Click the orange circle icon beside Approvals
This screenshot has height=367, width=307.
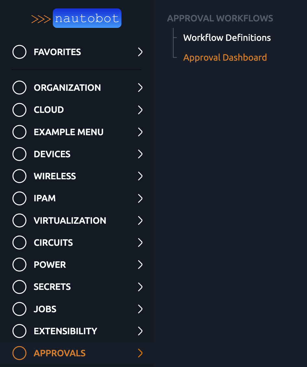19,353
